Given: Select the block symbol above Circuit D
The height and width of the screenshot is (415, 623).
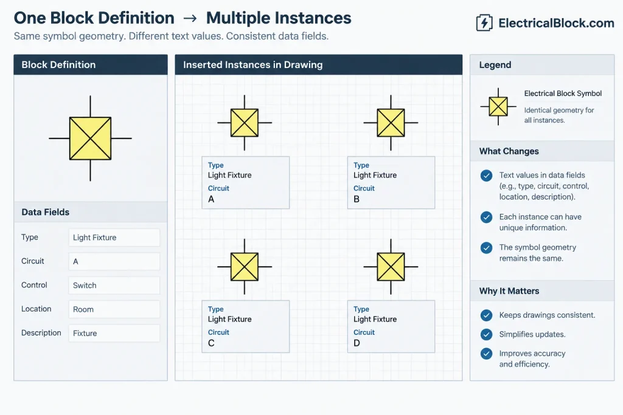Looking at the screenshot, I should [x=391, y=267].
